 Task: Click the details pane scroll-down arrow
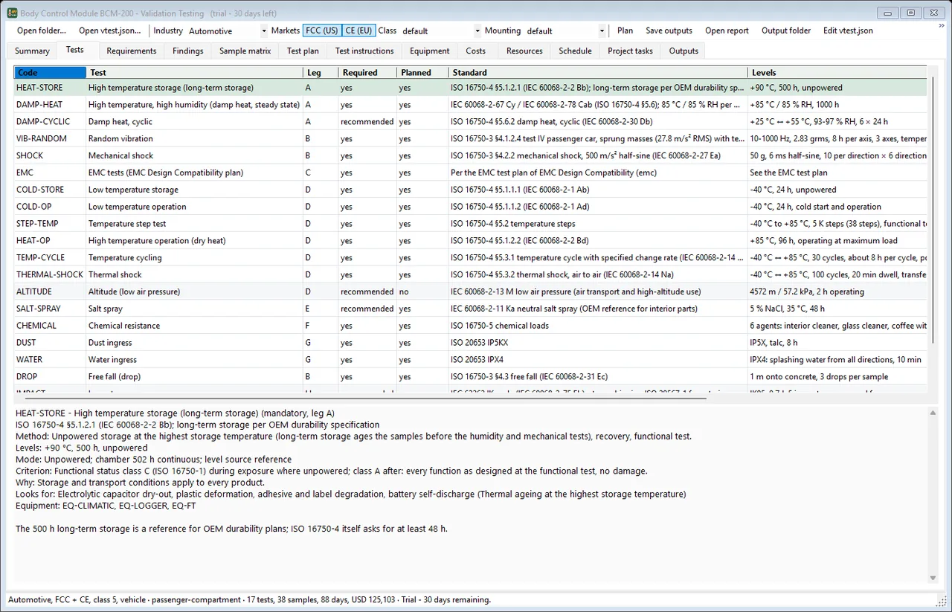click(x=933, y=578)
